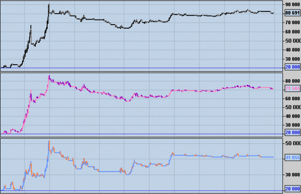
Task: Click the 20 000 baseline label in the bottom chart
Action: tap(292, 189)
